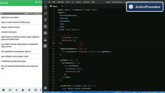Tap the Android back triangle button
Screen dimensions: 165x93
point(16,90)
